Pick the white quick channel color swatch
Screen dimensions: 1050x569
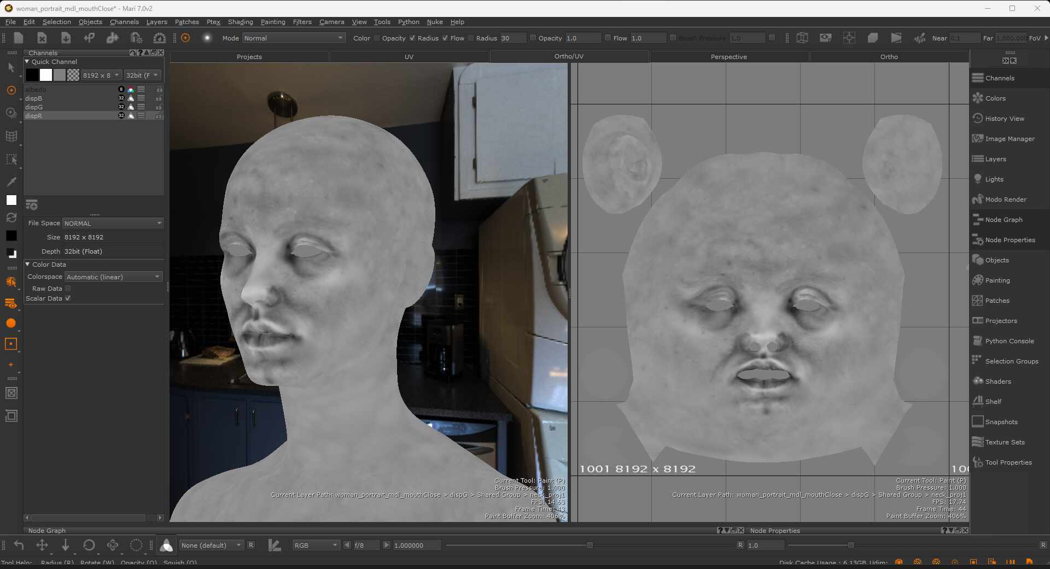[x=46, y=75]
